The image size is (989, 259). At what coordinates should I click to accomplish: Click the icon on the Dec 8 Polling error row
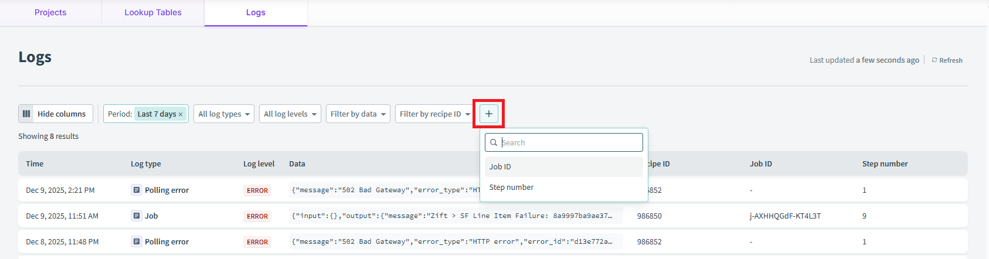[x=137, y=241]
